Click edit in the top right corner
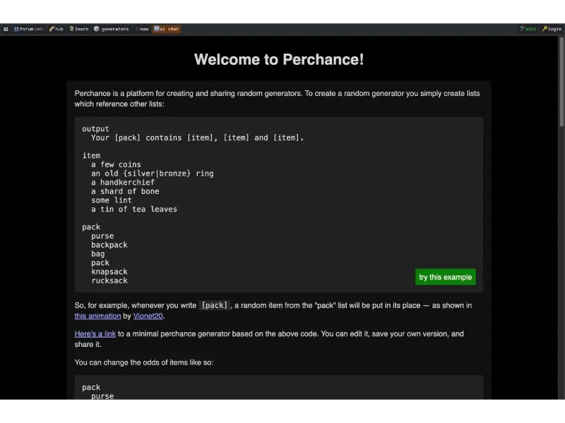 [x=530, y=29]
